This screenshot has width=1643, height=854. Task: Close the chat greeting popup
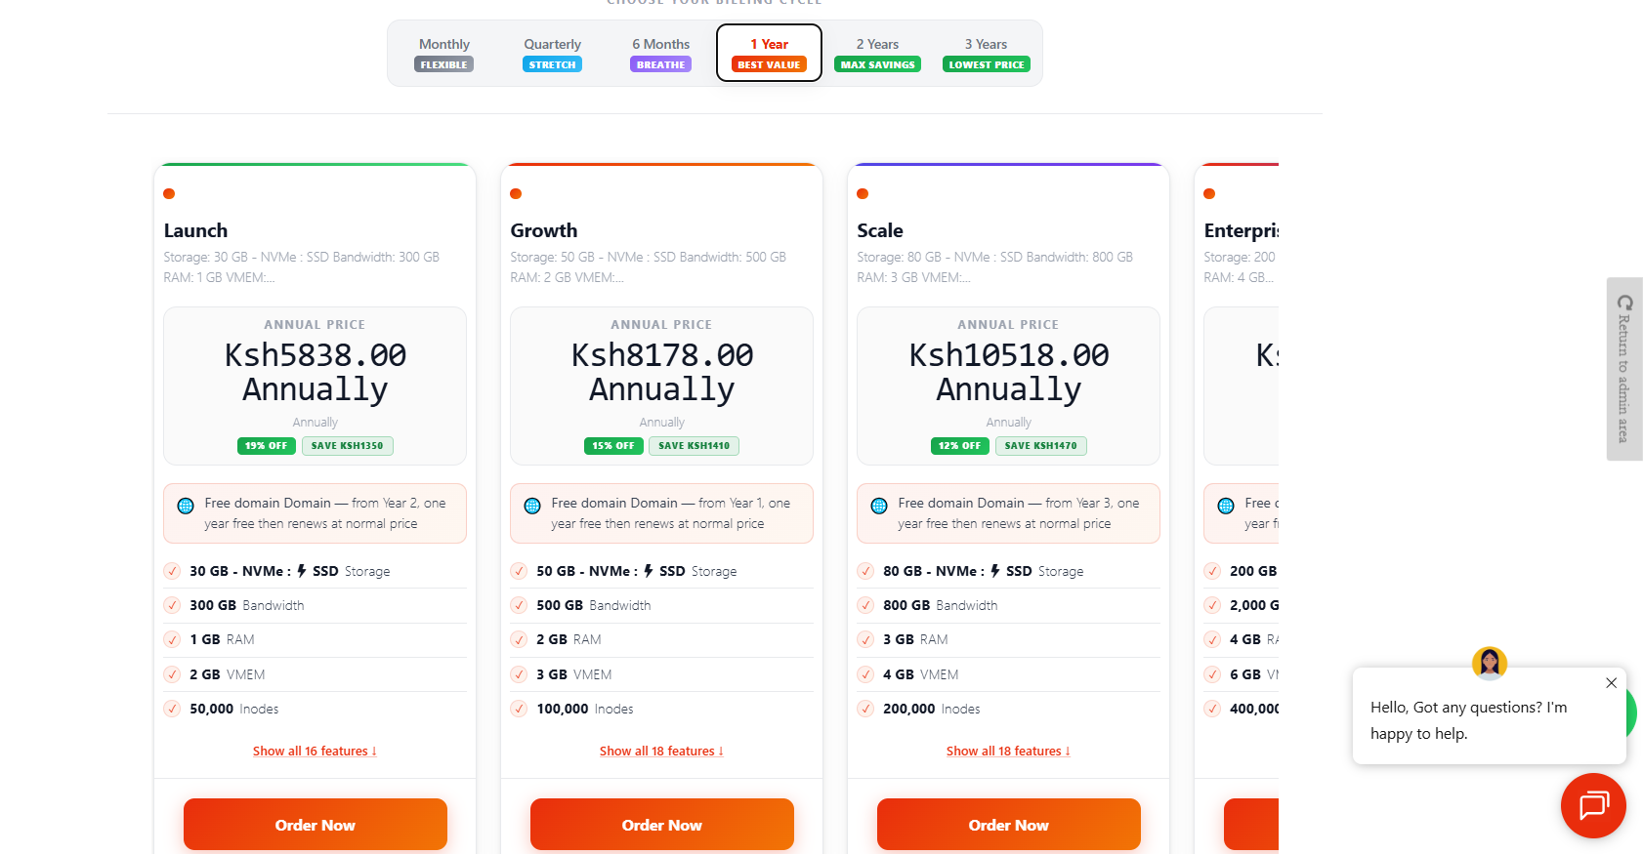point(1611,683)
